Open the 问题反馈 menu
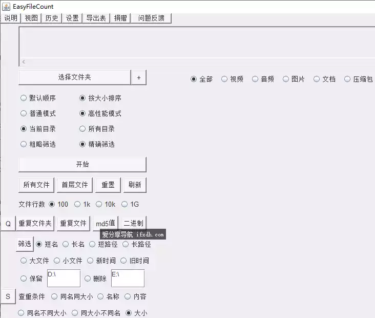 [151, 18]
